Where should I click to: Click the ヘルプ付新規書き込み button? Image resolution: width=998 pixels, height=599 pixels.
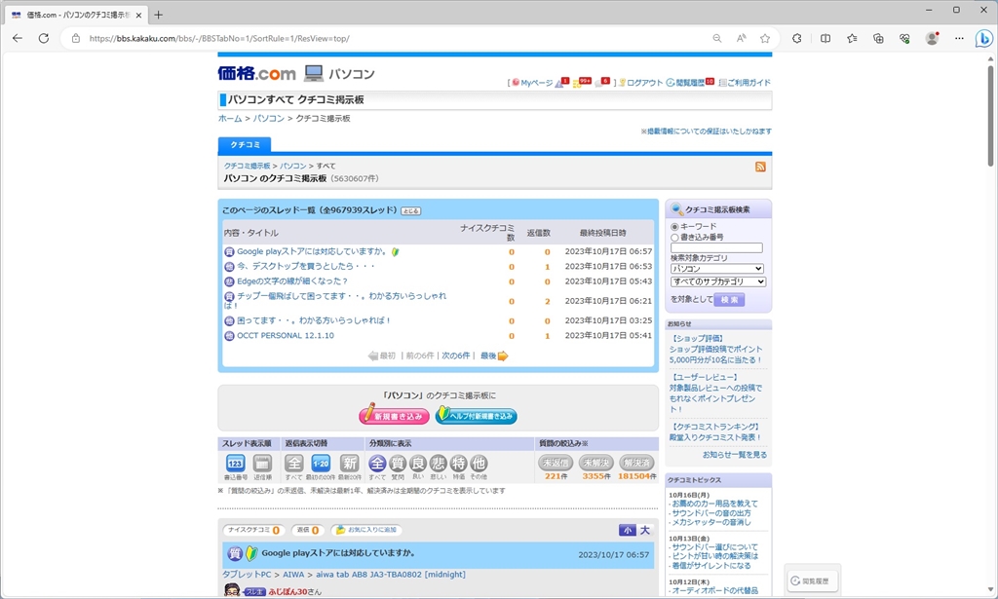coord(476,416)
